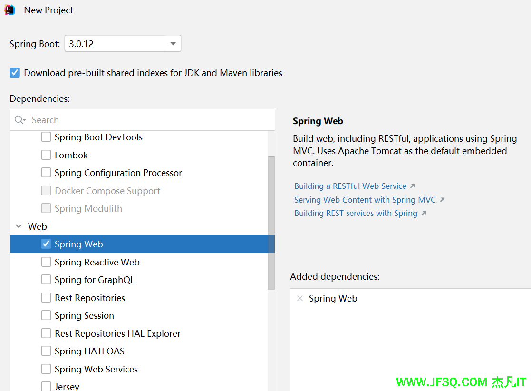Open Building REST services with Spring link
Screen dimensions: 531x391
tap(355, 213)
